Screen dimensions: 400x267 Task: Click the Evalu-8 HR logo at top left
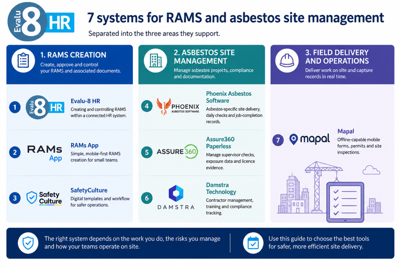coord(41,22)
